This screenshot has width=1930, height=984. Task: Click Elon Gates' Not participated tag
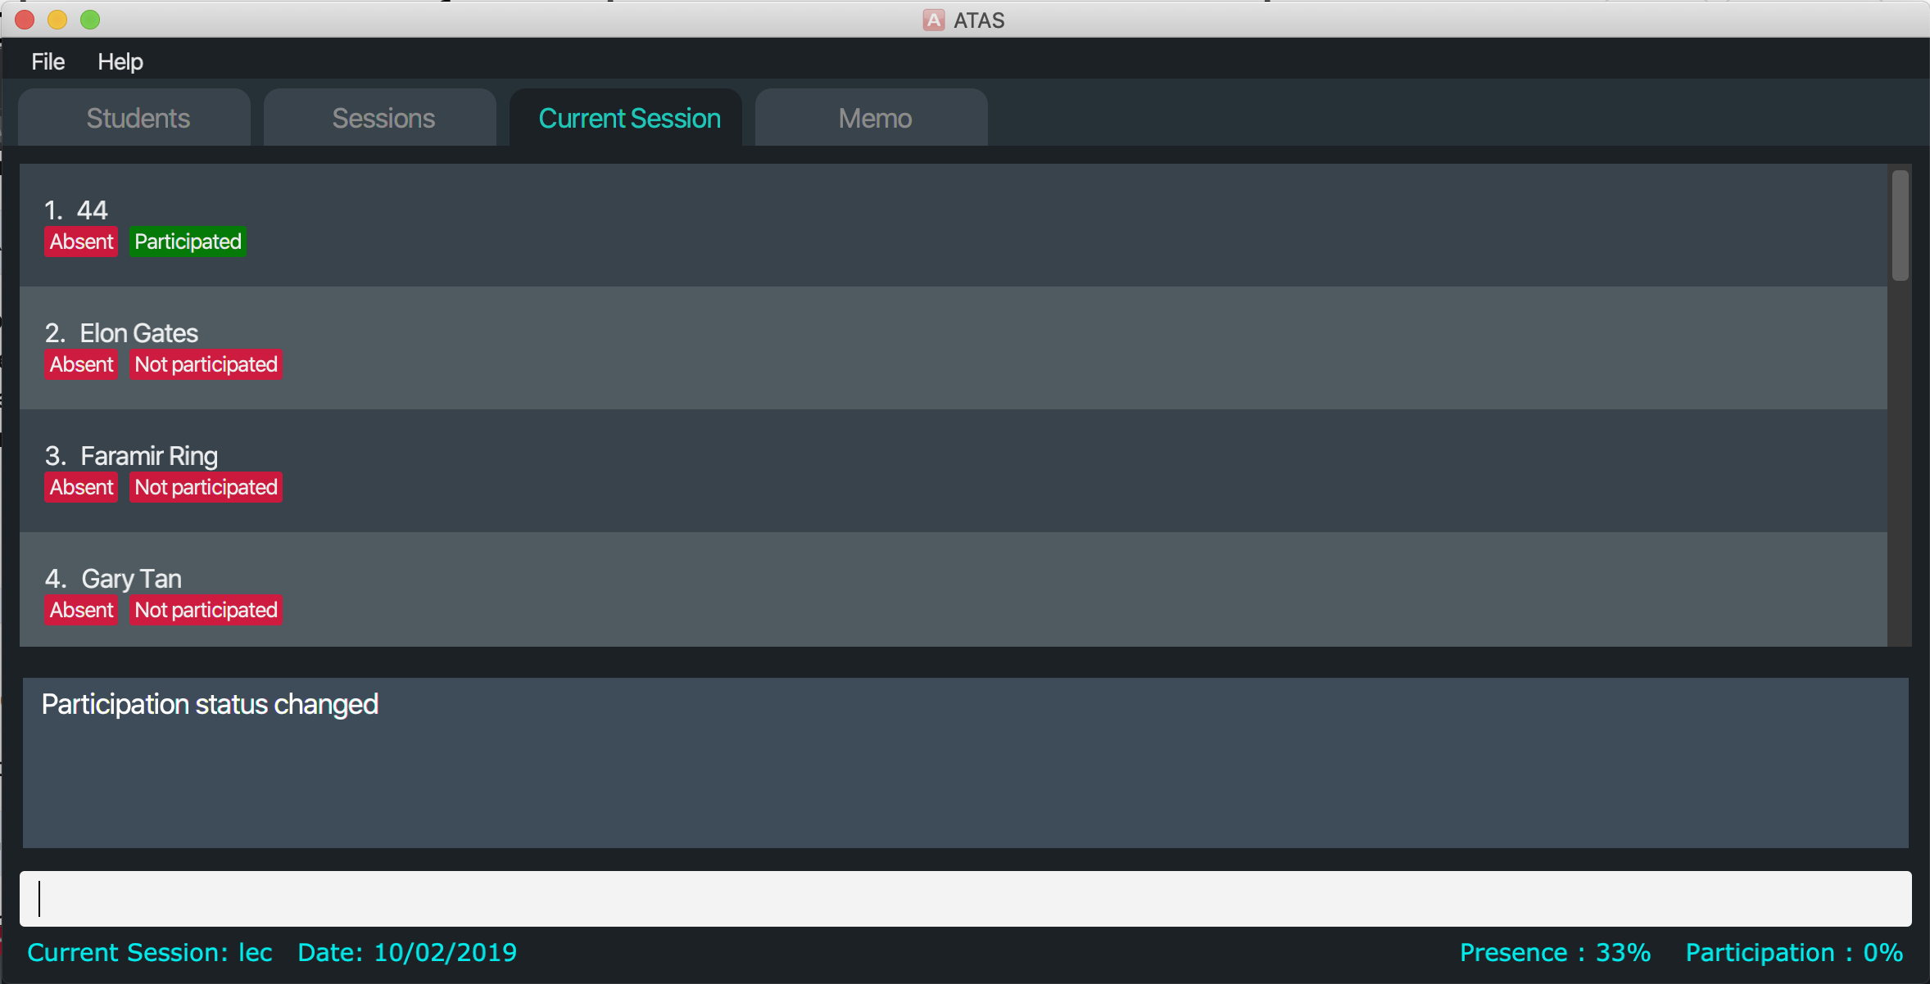206,364
